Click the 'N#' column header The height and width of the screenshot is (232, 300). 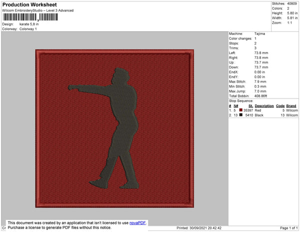tap(236, 106)
